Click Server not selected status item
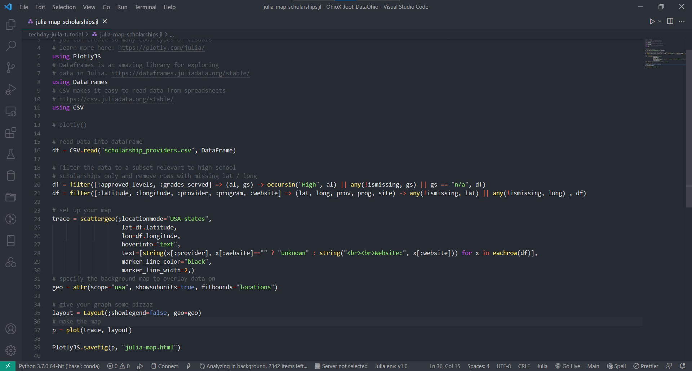The width and height of the screenshot is (692, 371). click(x=341, y=366)
